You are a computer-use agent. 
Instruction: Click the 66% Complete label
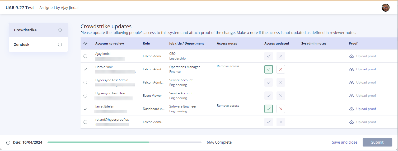tap(219, 142)
